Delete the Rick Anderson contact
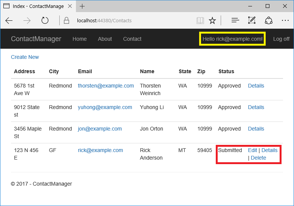 point(258,158)
